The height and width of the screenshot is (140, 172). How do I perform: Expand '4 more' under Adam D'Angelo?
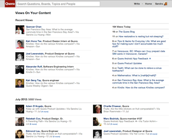(45, 112)
